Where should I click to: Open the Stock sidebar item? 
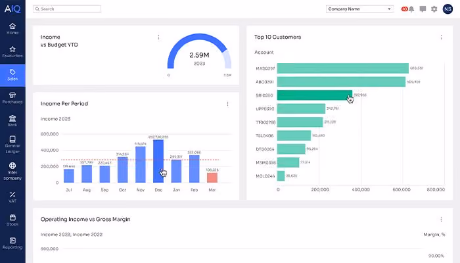[x=12, y=220]
